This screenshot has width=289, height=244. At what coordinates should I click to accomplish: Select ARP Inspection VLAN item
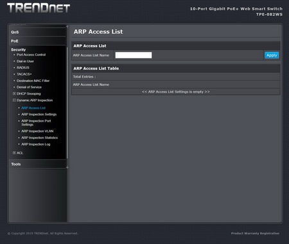[37, 131]
